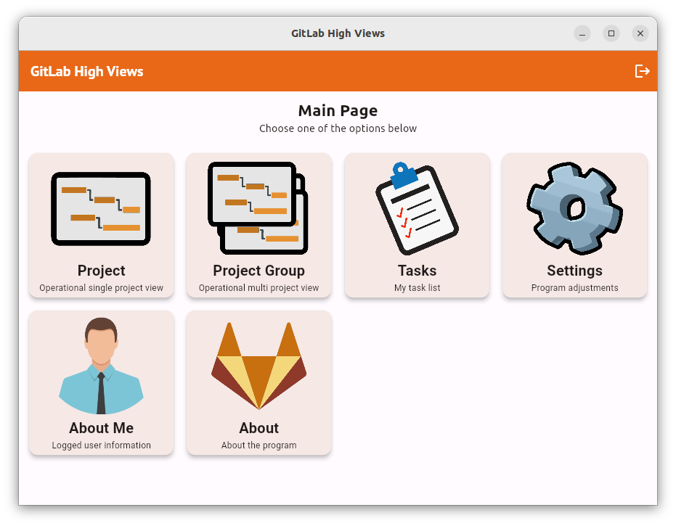Click the "Operational single project view" subtitle
Image resolution: width=676 pixels, height=526 pixels.
click(101, 287)
